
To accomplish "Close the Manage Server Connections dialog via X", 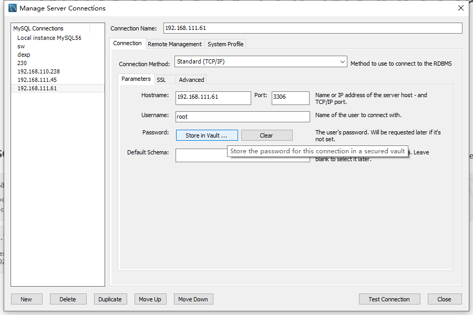I will [460, 8].
